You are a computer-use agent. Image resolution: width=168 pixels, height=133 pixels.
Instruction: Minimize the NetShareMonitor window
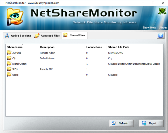coord(143,3)
